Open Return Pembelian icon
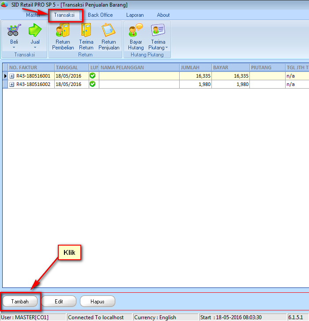The image size is (309, 321). point(63,30)
